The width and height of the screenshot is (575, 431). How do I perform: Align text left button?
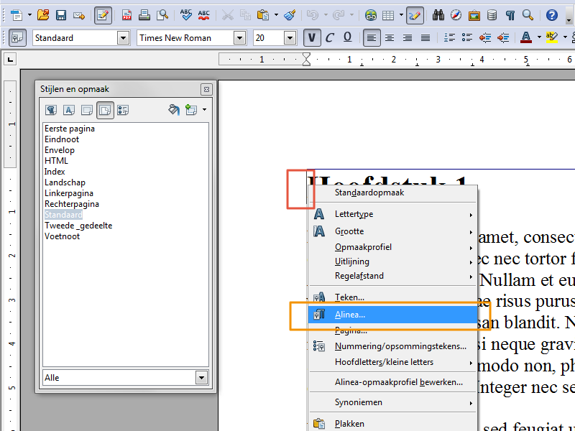[372, 38]
